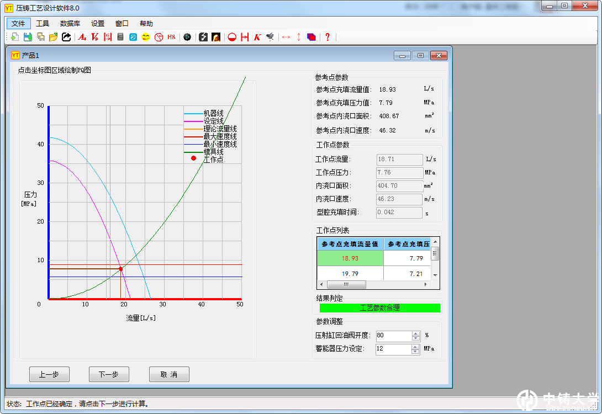Select the 19.79 row in 工作点列表

coord(350,274)
